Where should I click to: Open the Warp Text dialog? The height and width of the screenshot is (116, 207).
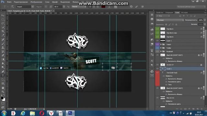109,7
